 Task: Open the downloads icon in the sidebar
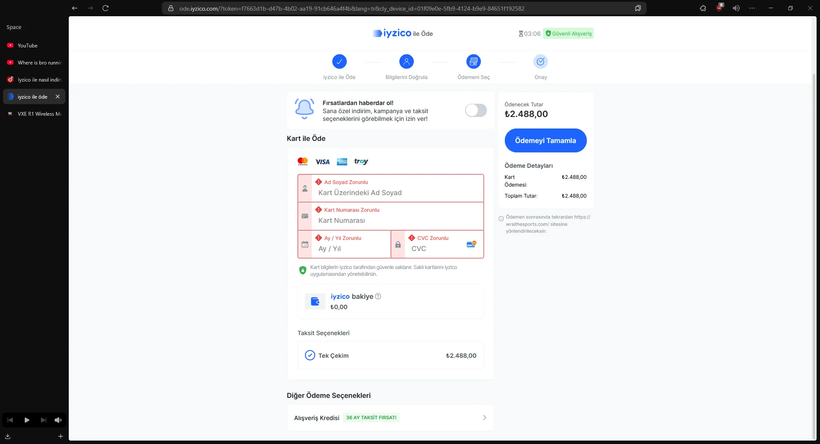coord(8,436)
